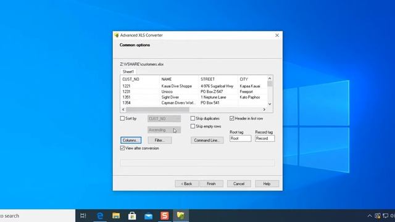
Task: Select the Kapaa Kauai city cell
Action: (250, 86)
